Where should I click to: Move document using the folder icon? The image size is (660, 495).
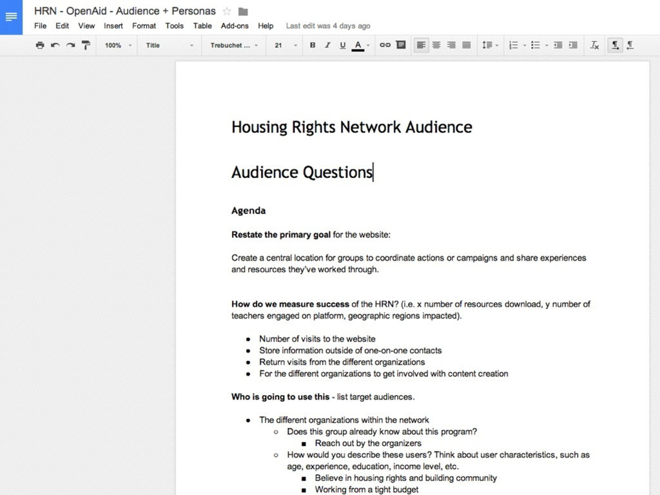click(x=243, y=12)
